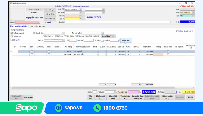The image size is (203, 116).
Task: Click the Thanh toán (F3) button
Action: tap(125, 97)
